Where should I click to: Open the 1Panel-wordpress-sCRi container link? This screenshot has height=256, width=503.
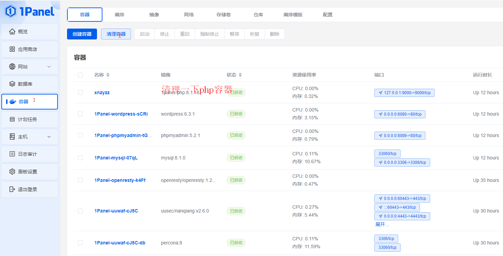click(x=121, y=114)
